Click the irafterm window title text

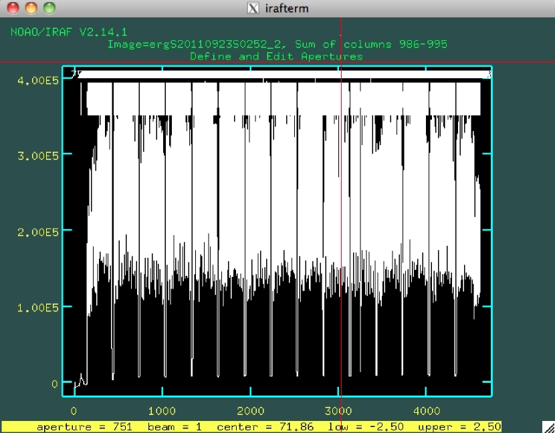286,9
